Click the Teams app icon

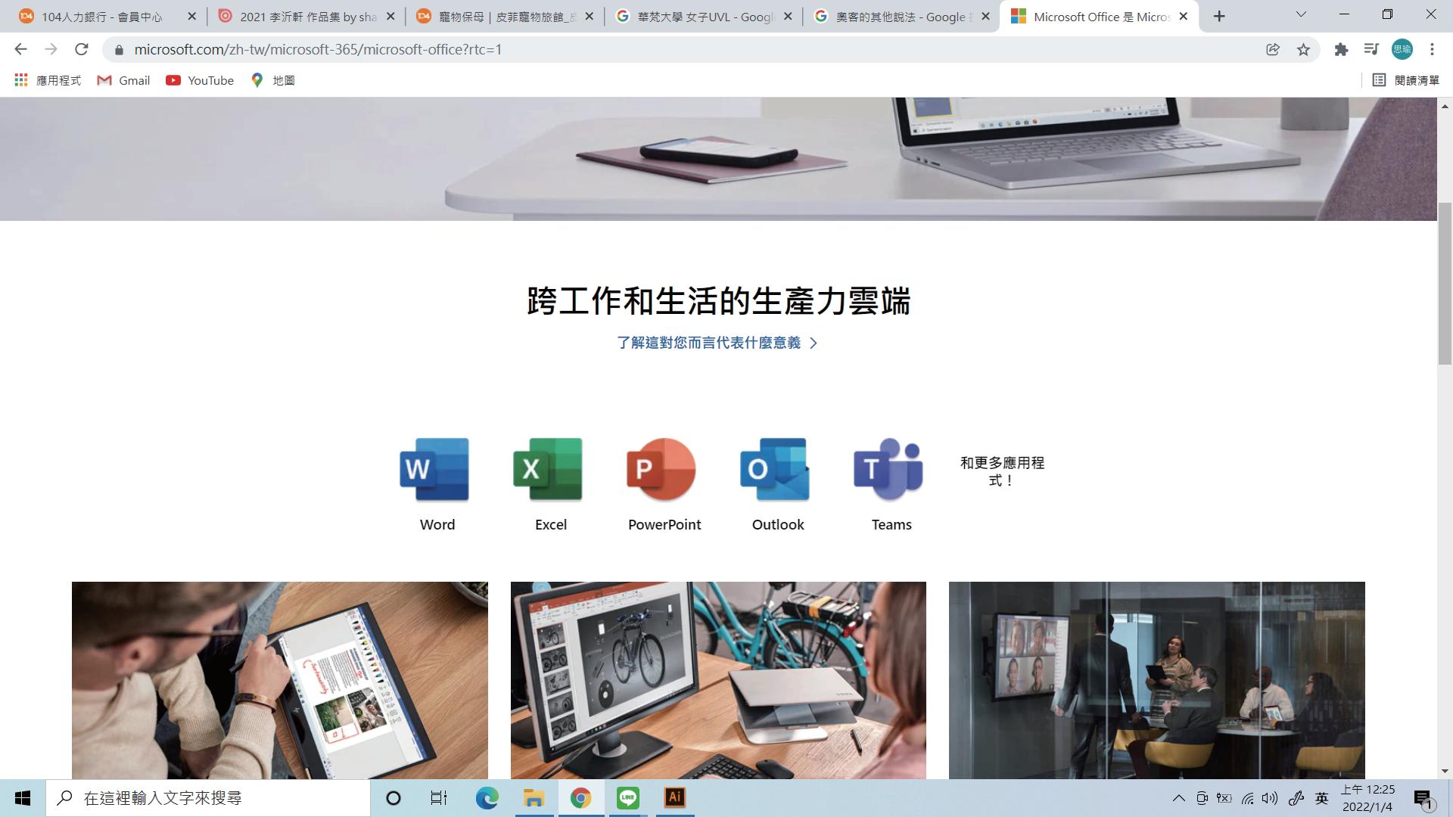pyautogui.click(x=888, y=469)
